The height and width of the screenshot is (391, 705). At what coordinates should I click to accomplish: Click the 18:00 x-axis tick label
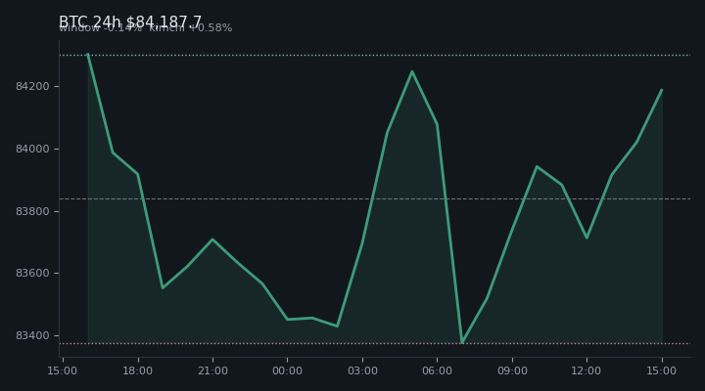(x=138, y=370)
